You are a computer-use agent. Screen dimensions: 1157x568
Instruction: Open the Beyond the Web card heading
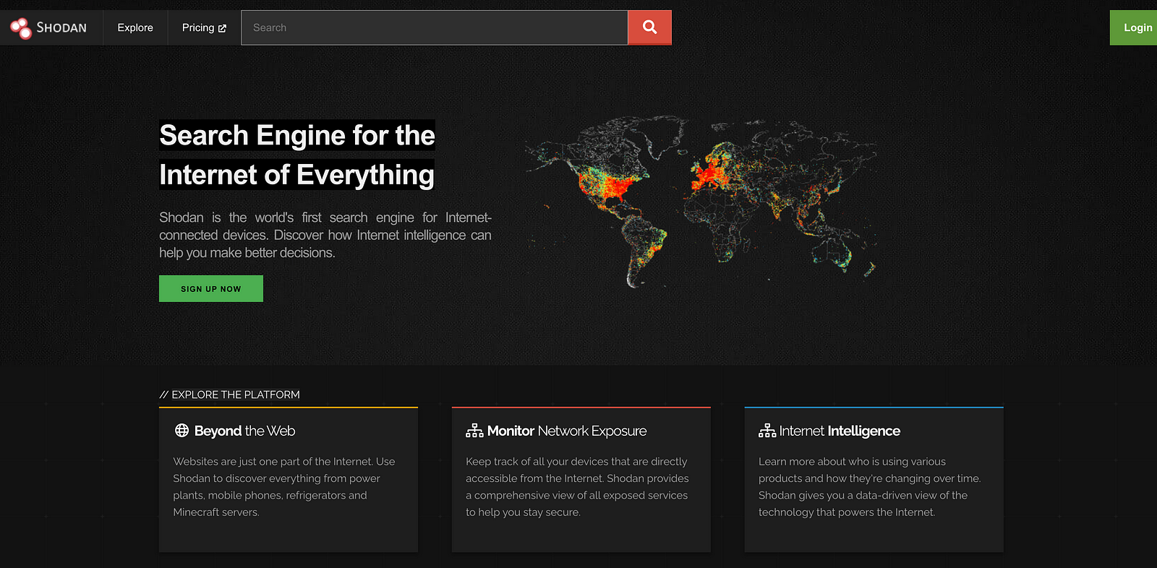[x=244, y=431]
